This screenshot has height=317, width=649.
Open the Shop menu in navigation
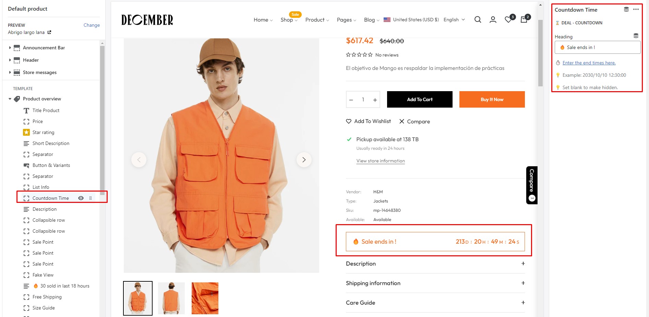(289, 20)
